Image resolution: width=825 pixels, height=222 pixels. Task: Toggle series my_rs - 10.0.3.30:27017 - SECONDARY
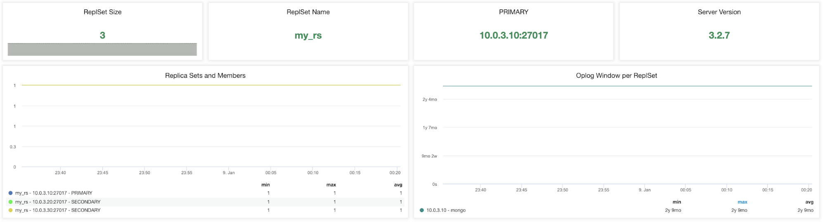[58, 210]
